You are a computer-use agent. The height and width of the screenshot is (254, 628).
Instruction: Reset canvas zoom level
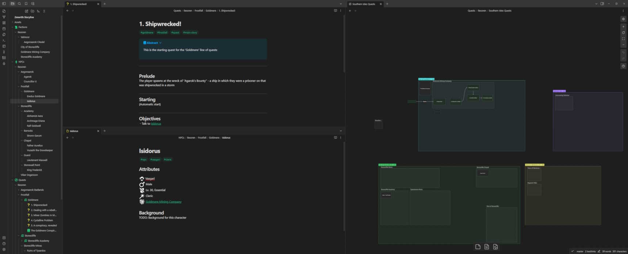click(623, 33)
